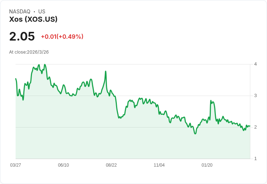
Task: Click the price spike just after 01/20
Action: pos(211,101)
